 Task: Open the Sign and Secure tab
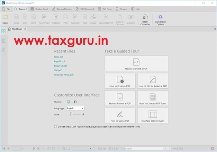tap(62, 9)
